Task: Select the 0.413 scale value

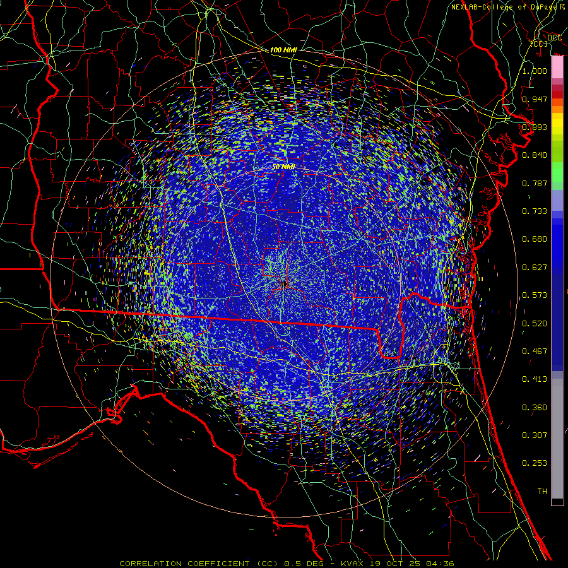Action: tap(535, 379)
